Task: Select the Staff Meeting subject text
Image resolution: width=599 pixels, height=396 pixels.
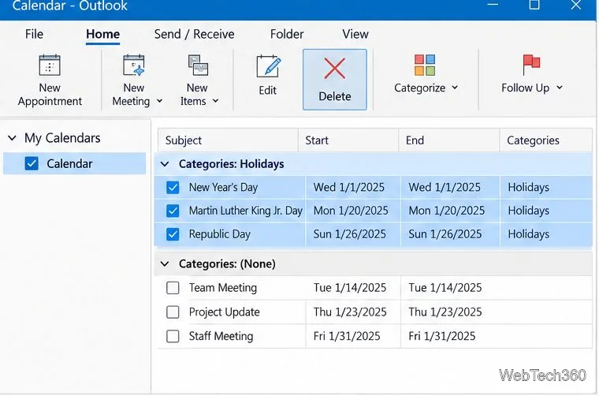Action: [x=221, y=336]
